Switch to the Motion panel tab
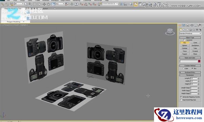The width and height of the screenshot is (204, 122). (x=192, y=25)
